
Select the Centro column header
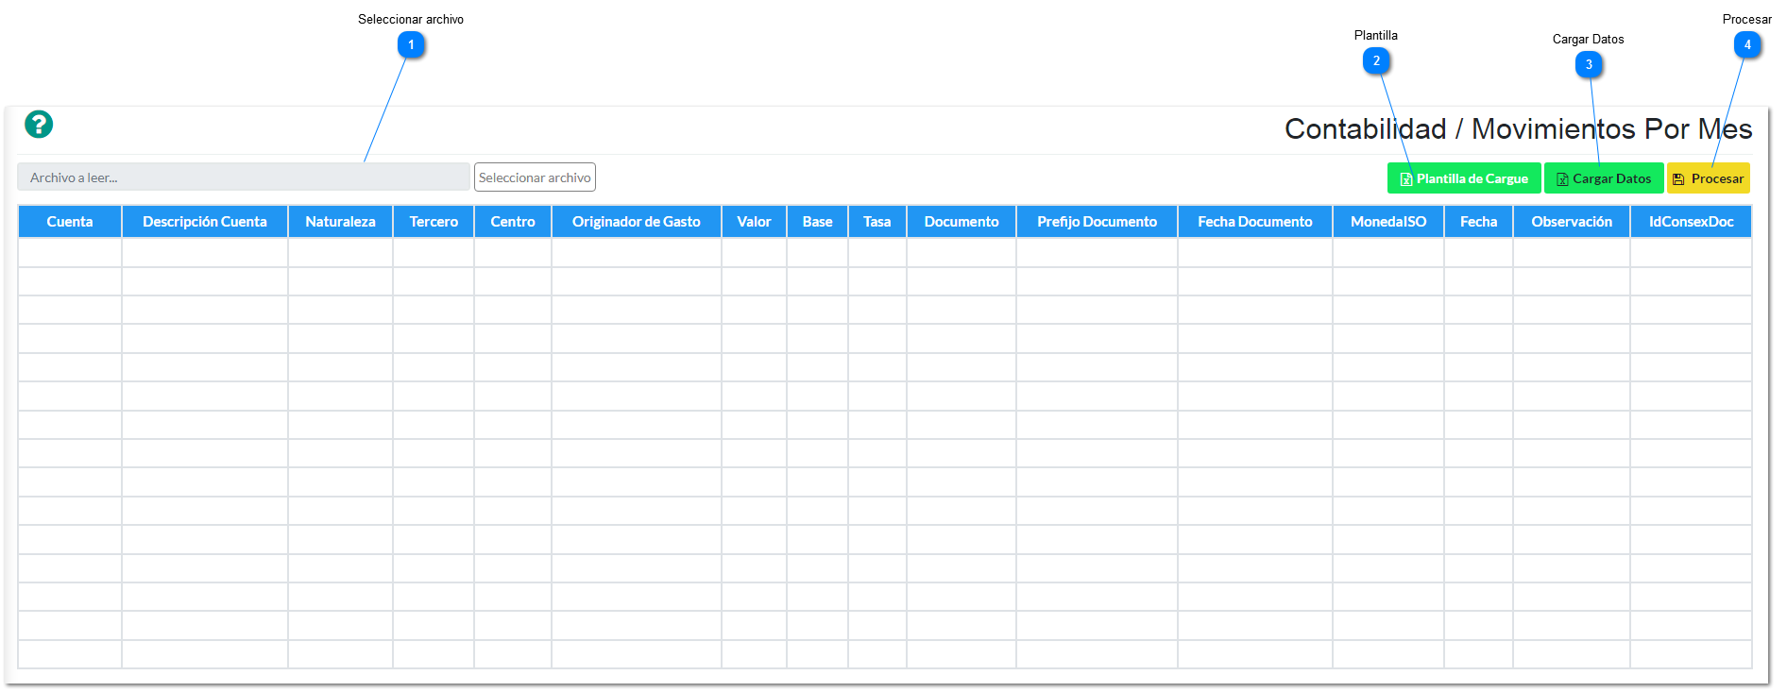(x=513, y=222)
